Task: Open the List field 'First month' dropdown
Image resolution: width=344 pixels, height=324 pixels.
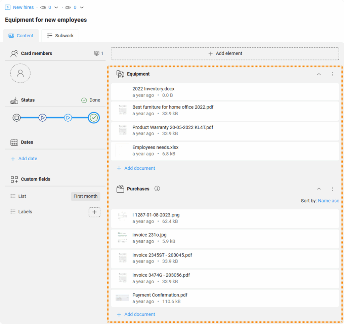Action: [x=85, y=196]
